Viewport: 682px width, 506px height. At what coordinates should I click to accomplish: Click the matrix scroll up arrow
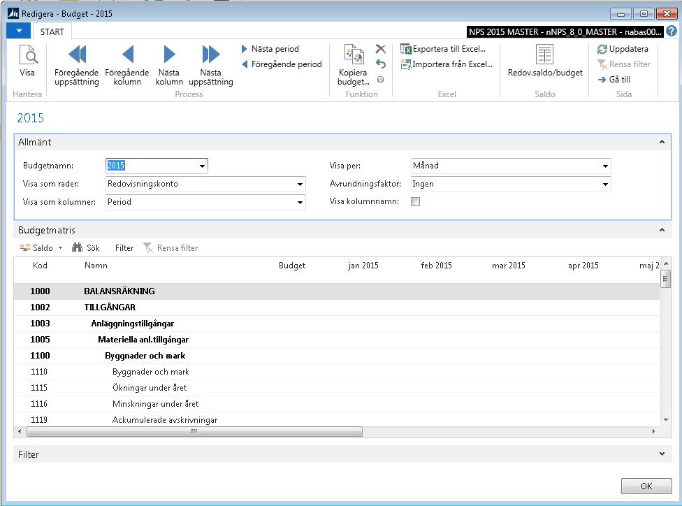click(x=666, y=263)
